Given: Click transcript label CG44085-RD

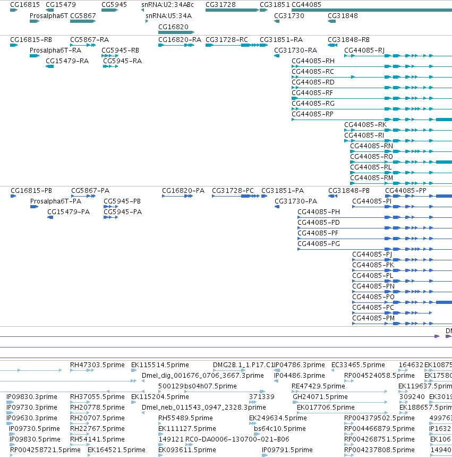Looking at the screenshot, I should (x=313, y=82).
